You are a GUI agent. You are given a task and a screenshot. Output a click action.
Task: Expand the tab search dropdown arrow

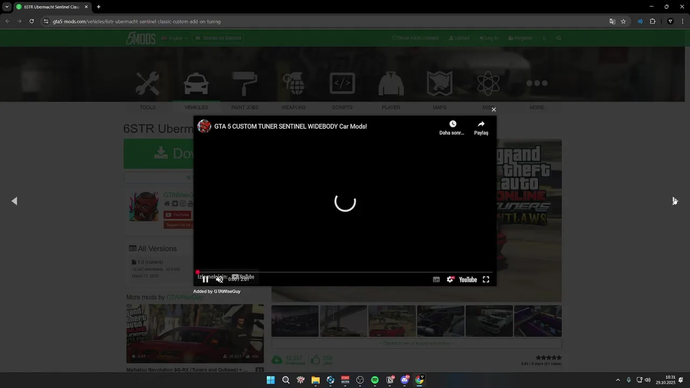(7, 7)
